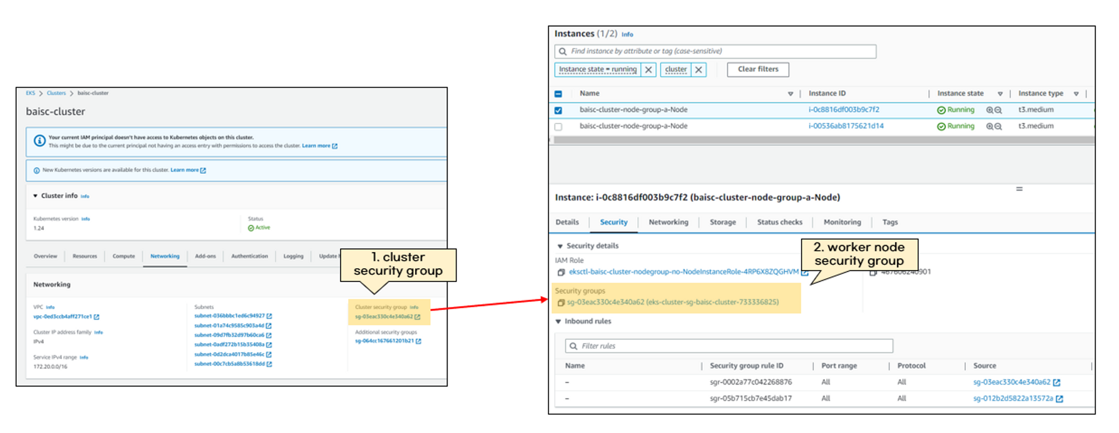Go to EKS in the breadcrumb
Image resolution: width=1119 pixels, height=433 pixels.
30,93
